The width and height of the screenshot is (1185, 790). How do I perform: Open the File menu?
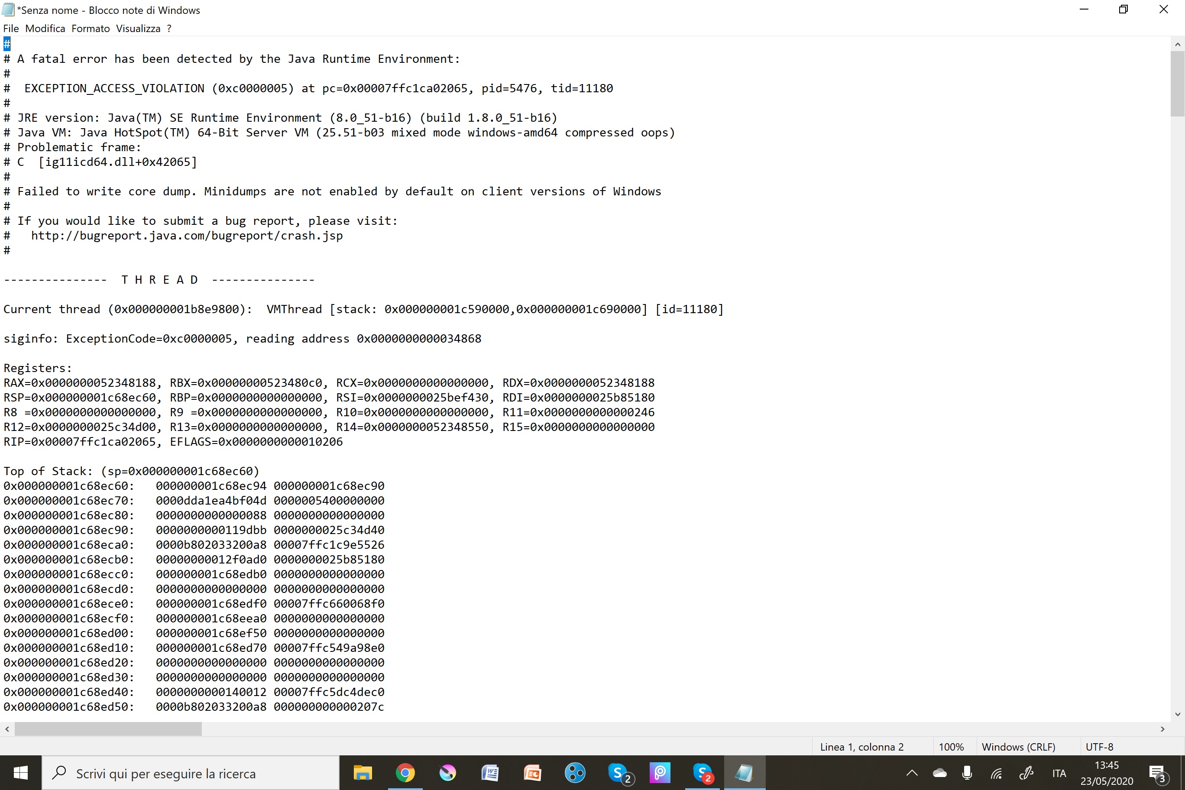pyautogui.click(x=10, y=29)
